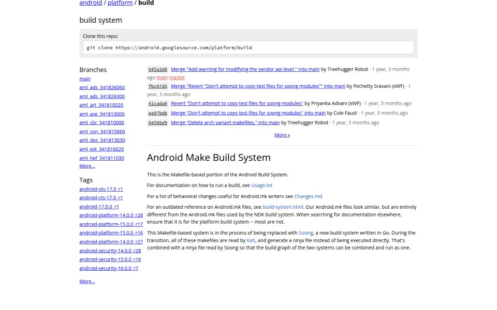Open the android breadcrumb link
This screenshot has height=310, width=497.
90,3
